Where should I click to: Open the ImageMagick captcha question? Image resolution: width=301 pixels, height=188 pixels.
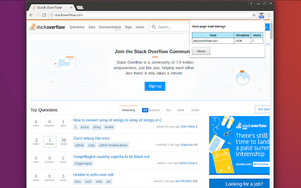tap(111, 157)
